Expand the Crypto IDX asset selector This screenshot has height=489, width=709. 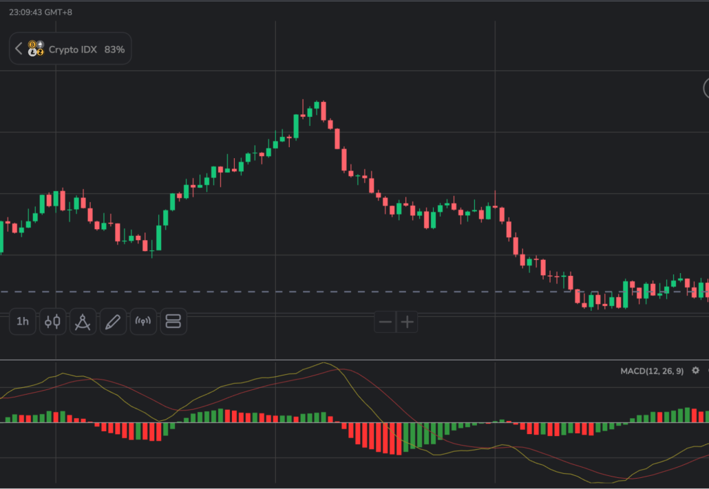coord(69,49)
